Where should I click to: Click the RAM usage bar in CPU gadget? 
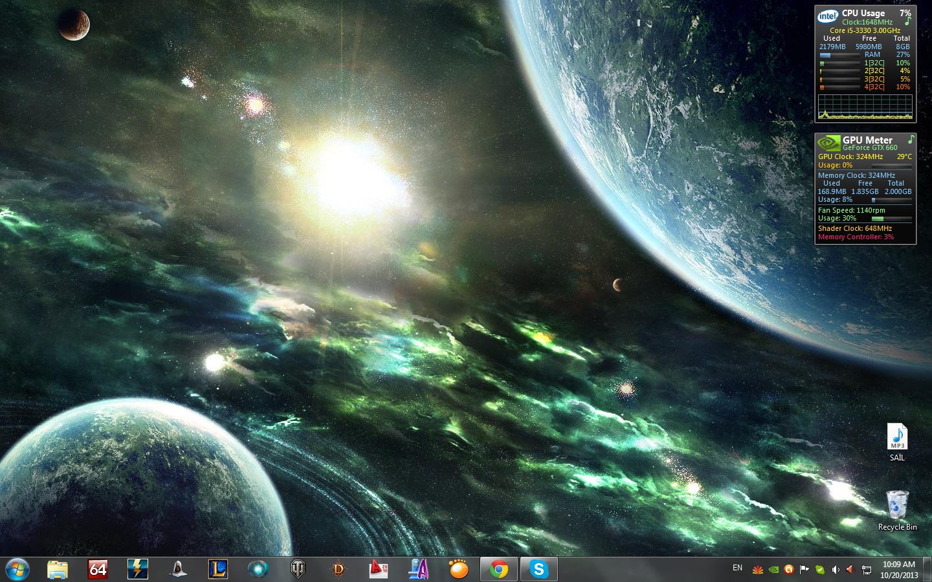tap(840, 55)
